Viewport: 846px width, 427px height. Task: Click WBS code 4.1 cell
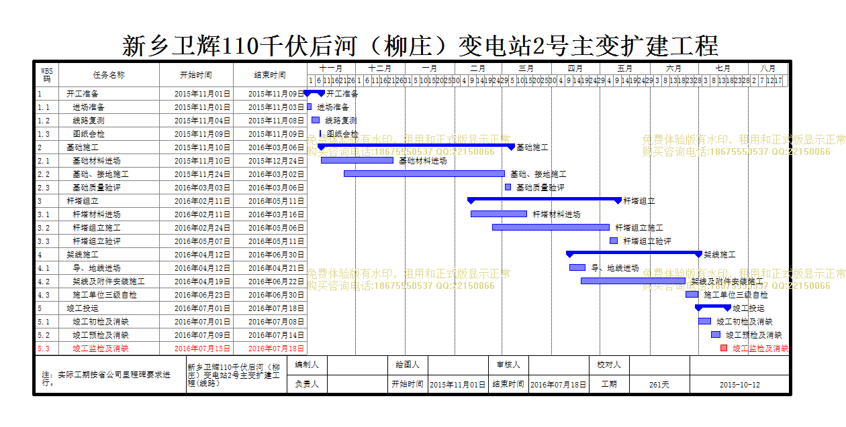point(46,268)
